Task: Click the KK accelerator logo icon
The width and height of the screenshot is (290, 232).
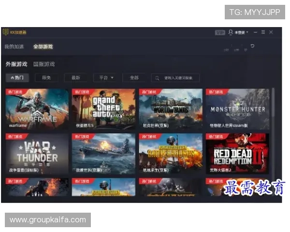Action: (6, 32)
